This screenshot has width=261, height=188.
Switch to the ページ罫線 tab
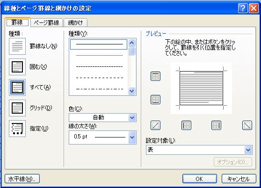47,22
